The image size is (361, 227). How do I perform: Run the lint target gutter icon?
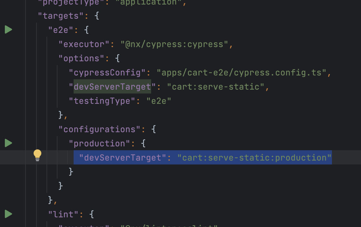pos(8,214)
